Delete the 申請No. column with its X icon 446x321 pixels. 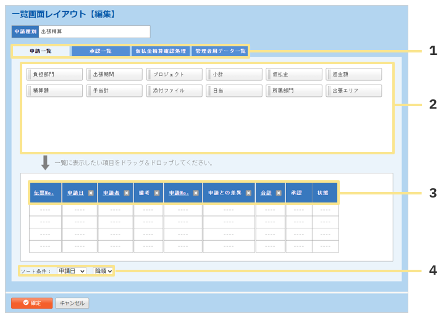coord(196,193)
